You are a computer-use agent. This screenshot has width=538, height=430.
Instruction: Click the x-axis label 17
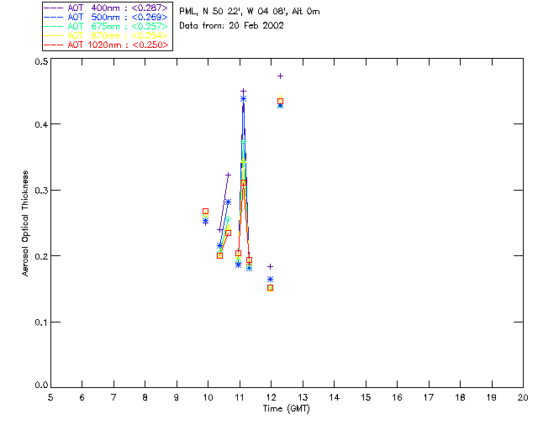coord(429,397)
